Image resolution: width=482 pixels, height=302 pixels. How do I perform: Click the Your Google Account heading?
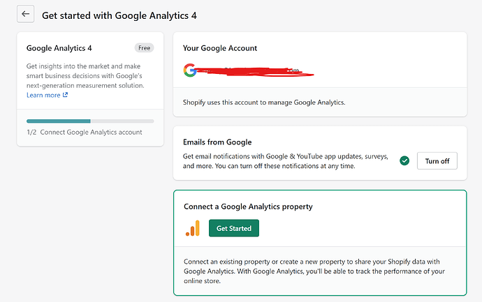[x=220, y=48]
